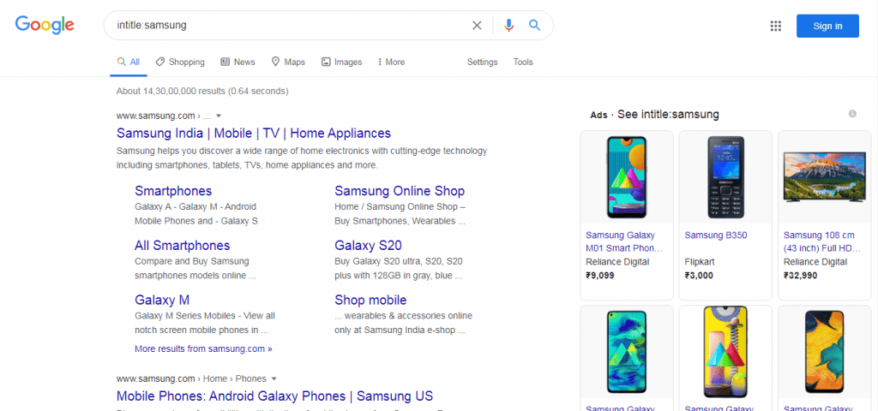Click the Sign in button
This screenshot has height=411, width=878.
pos(827,26)
